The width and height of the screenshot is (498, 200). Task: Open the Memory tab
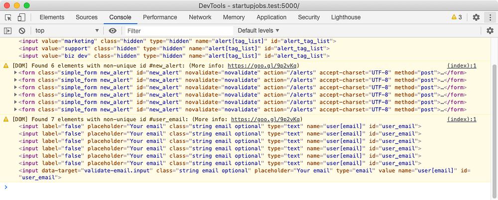tap(234, 17)
